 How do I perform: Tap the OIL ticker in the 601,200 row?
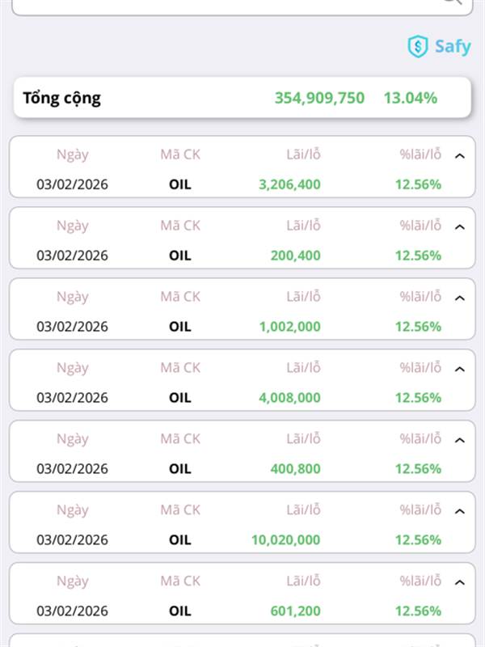tap(180, 611)
